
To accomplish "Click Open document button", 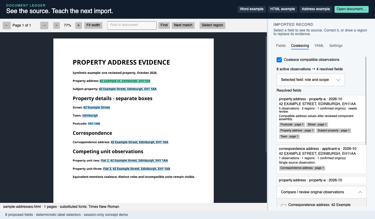I will tap(351, 9).
